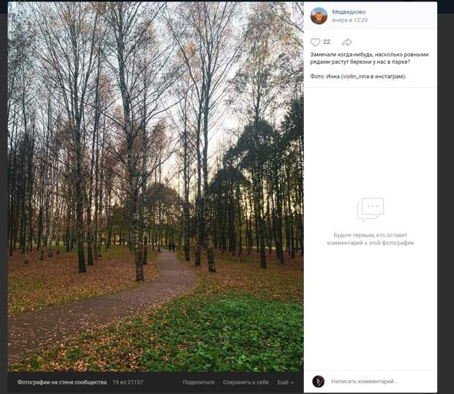Click Сохранить к себе to save the photo
Viewport: 454px width, 394px height.
click(246, 382)
